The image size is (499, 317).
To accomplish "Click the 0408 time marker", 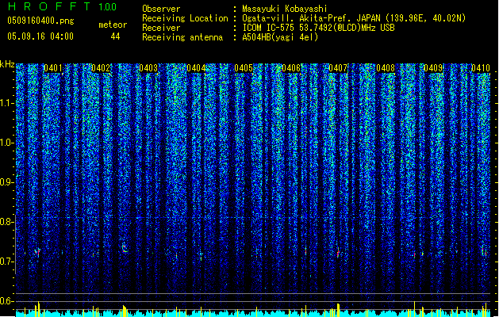I will coord(386,68).
